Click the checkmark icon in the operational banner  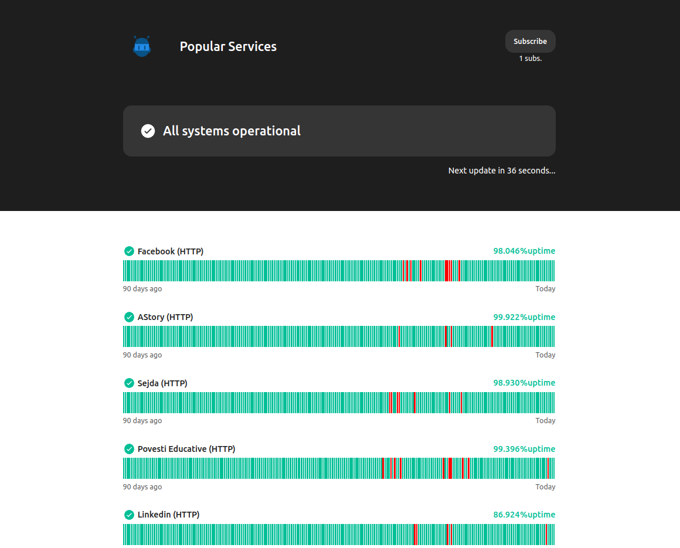(148, 131)
